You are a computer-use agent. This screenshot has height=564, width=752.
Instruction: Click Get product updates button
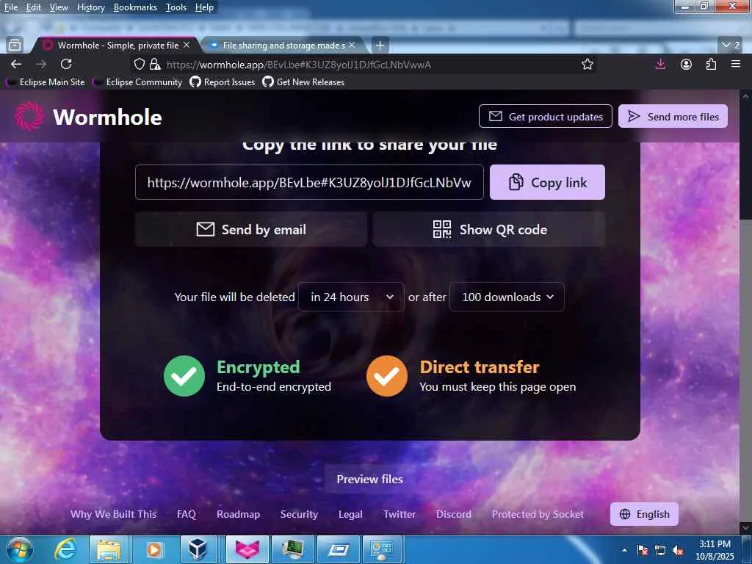(x=546, y=117)
